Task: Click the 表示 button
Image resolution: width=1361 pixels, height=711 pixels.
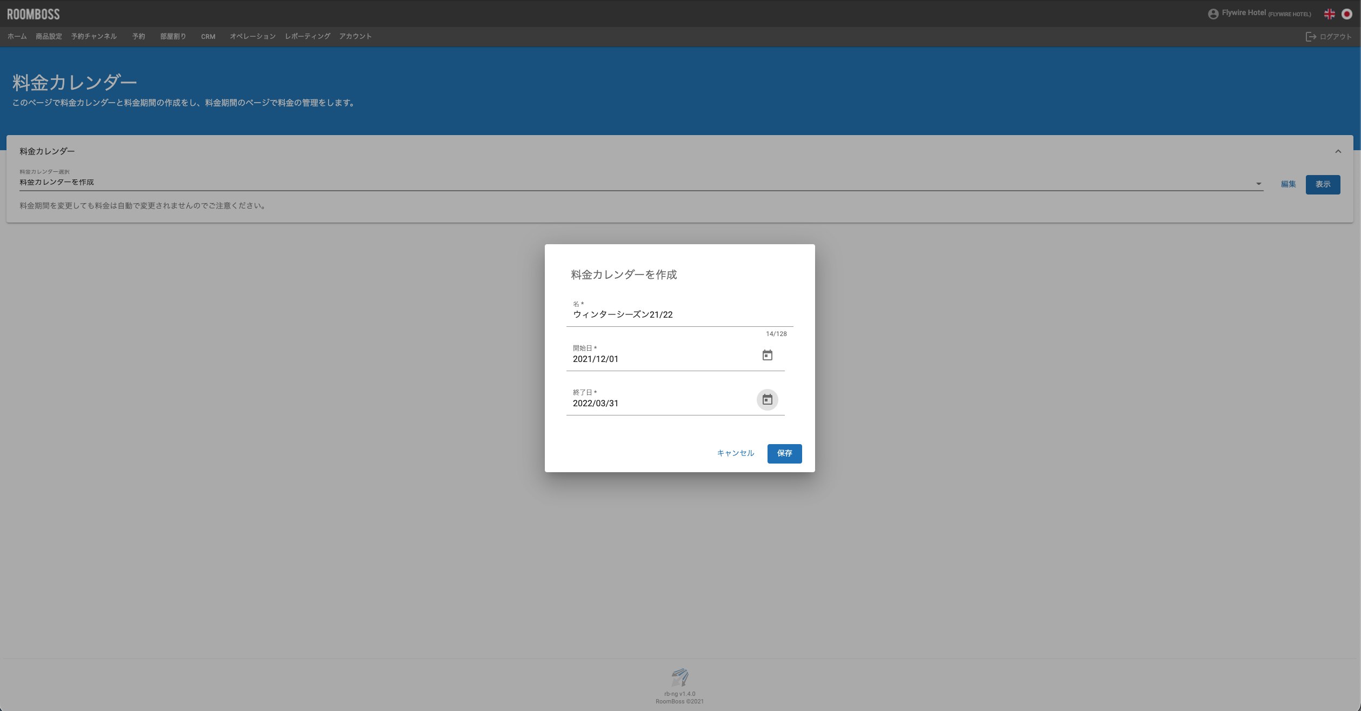Action: pyautogui.click(x=1323, y=184)
